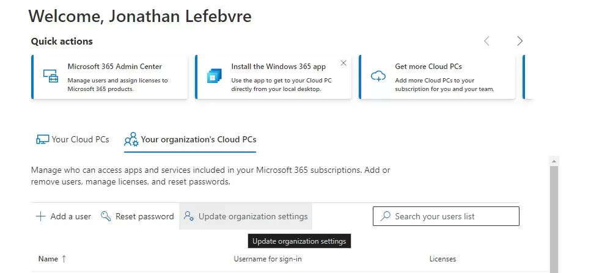Click the ascending sort arrow next to Name
This screenshot has width=591, height=273.
tap(64, 259)
